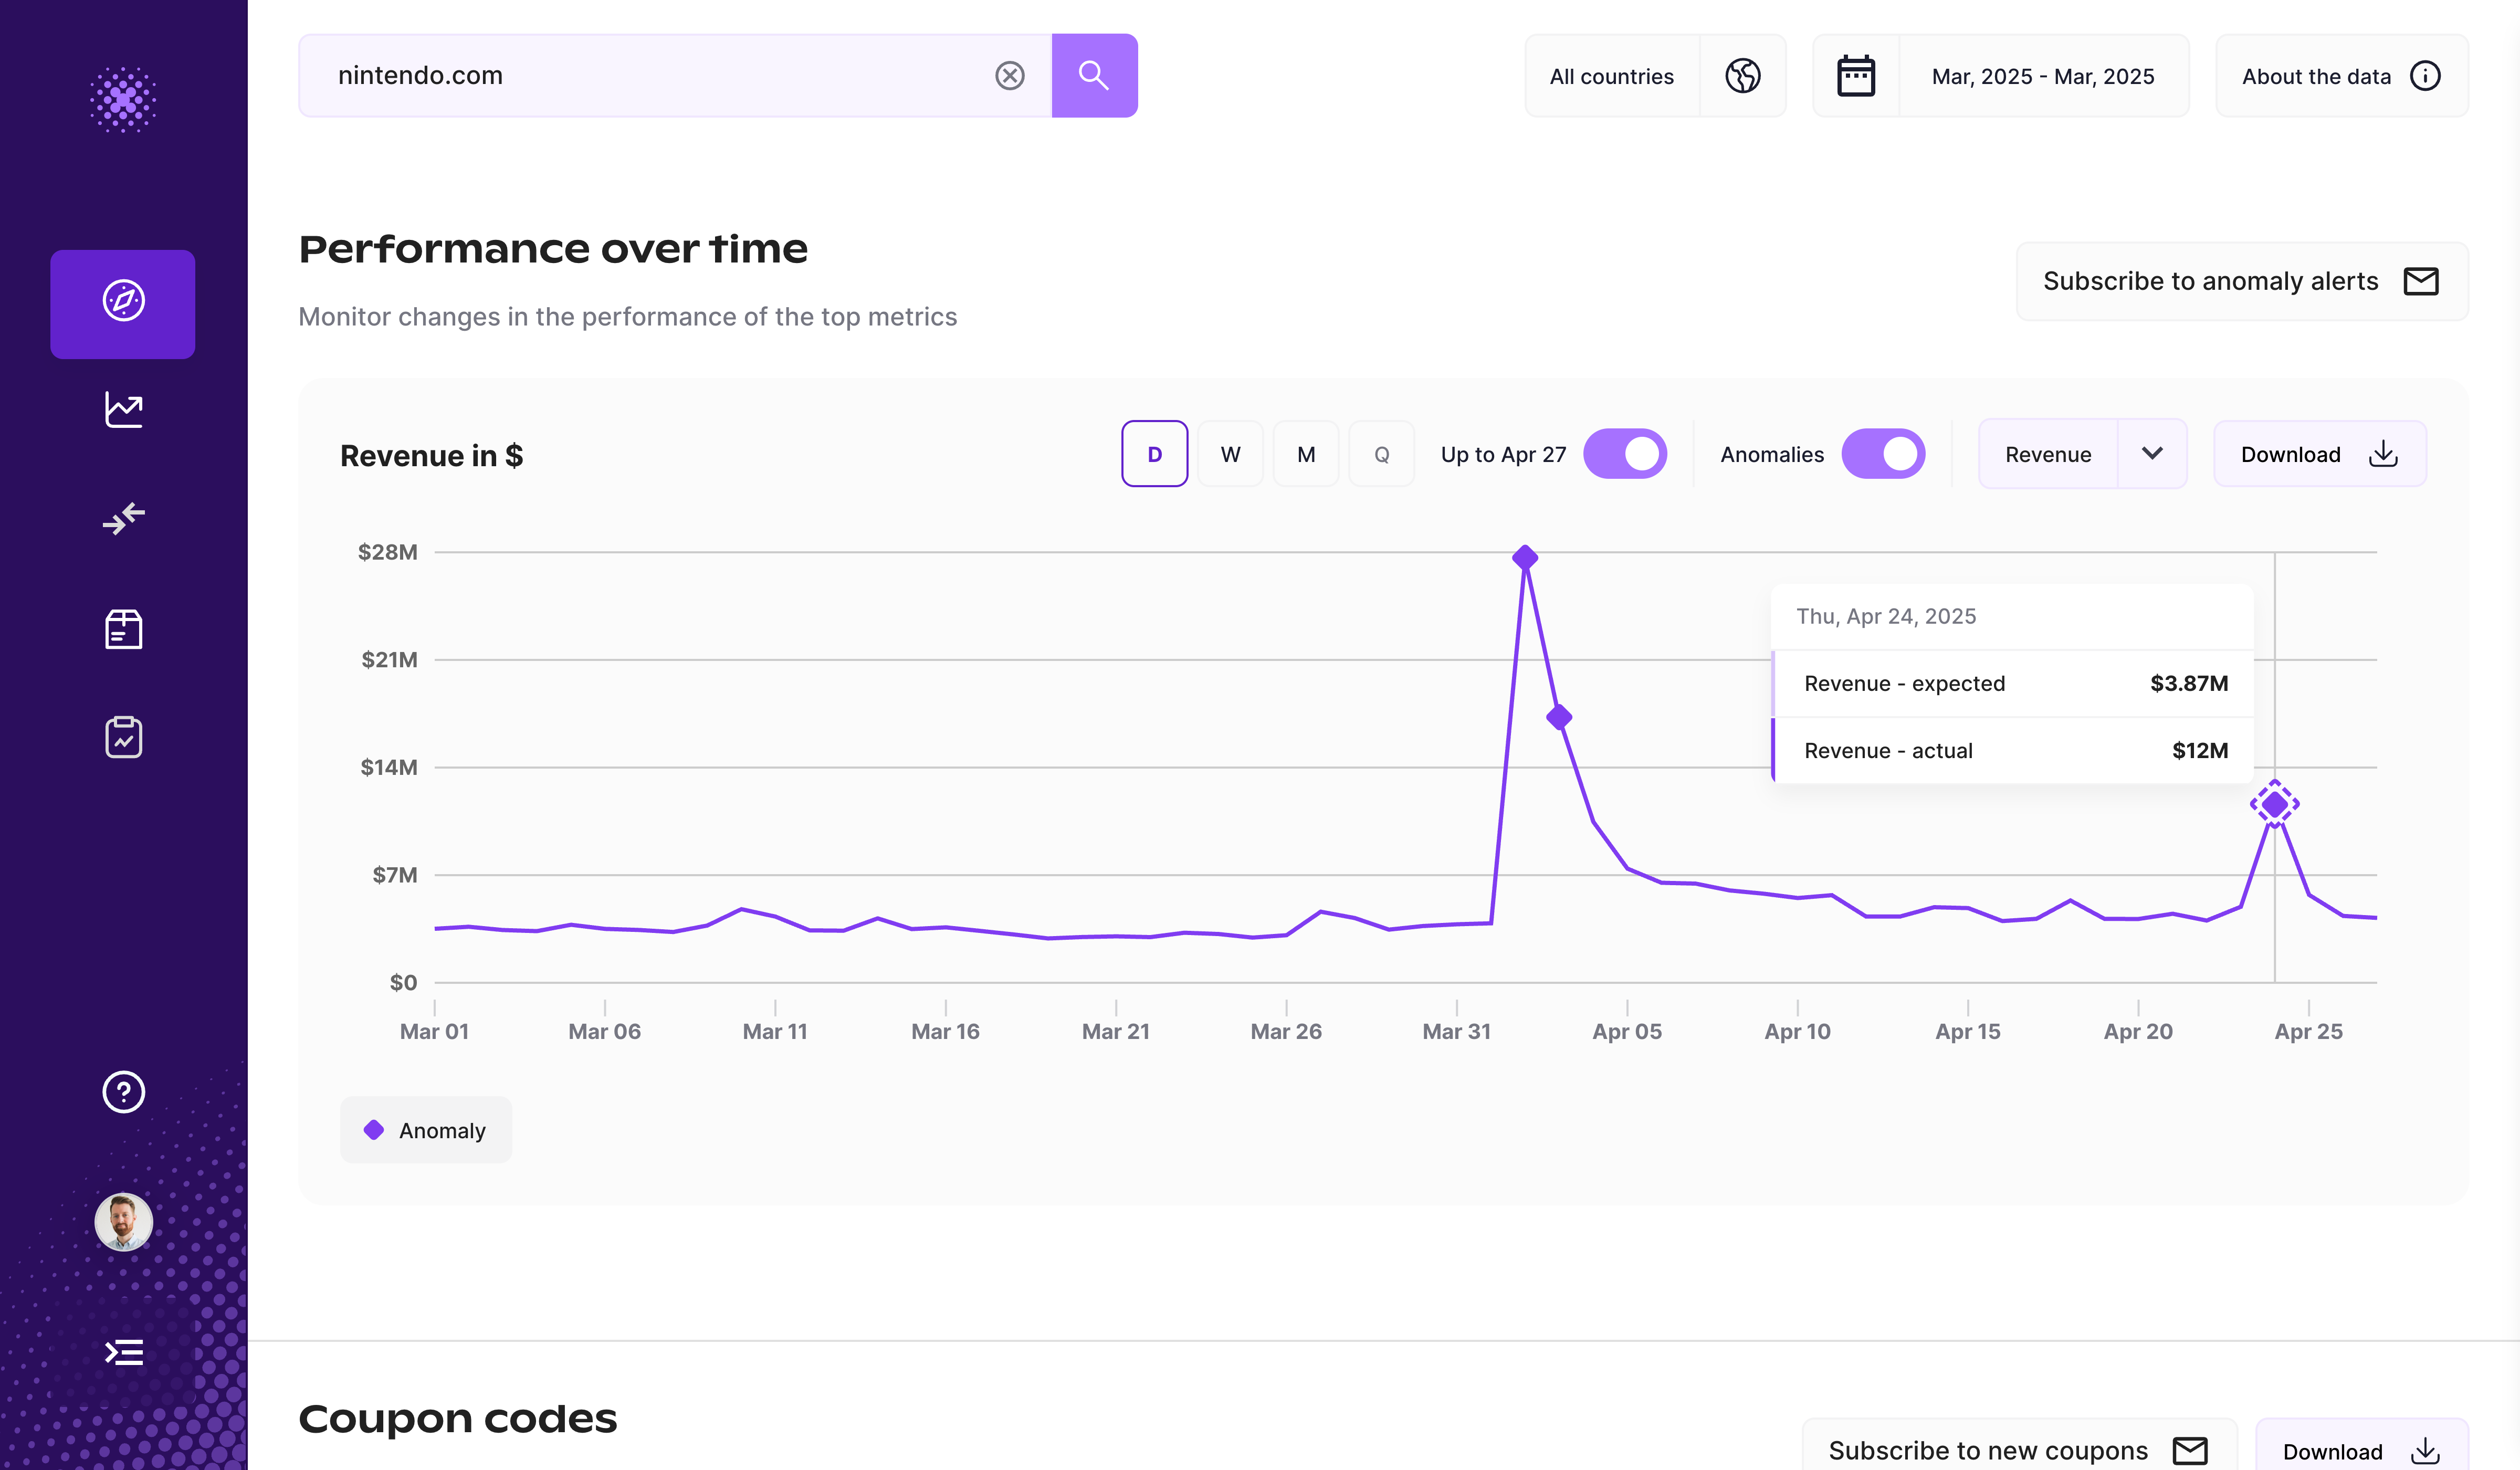Toggle the Anomalies switch
This screenshot has height=1470, width=2520.
(1883, 454)
